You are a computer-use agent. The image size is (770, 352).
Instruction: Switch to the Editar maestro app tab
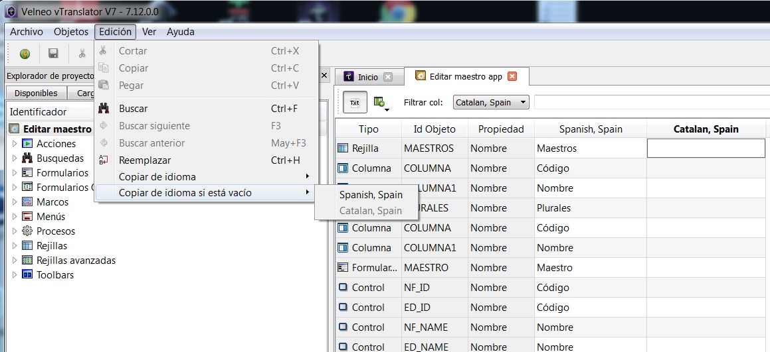466,76
